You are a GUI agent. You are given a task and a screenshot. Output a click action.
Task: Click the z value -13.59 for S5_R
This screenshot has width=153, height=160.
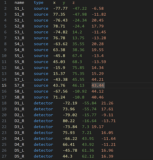coord(99,62)
